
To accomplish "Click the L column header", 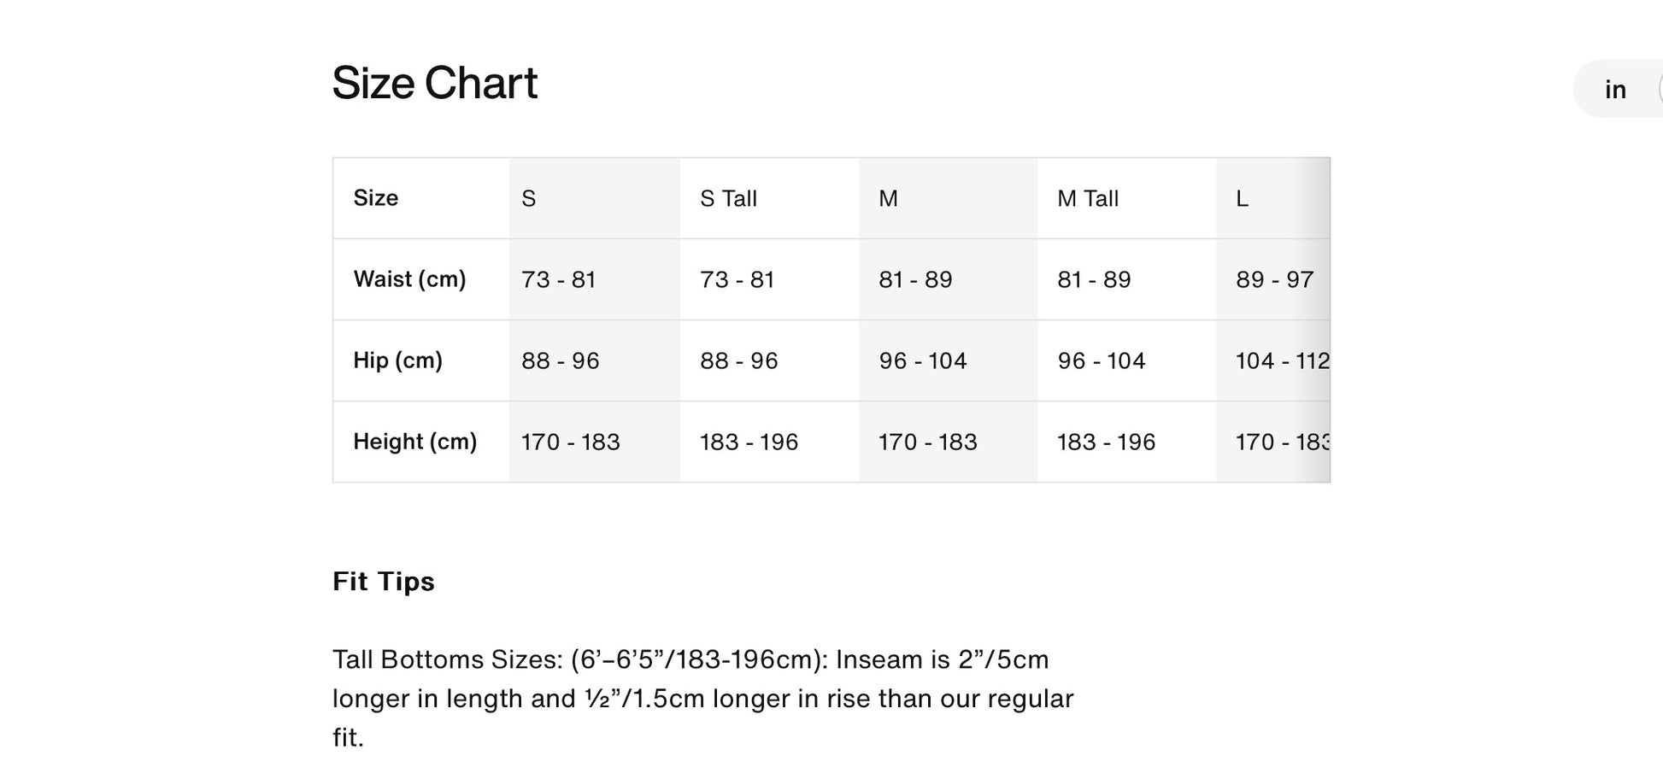I will point(1242,199).
